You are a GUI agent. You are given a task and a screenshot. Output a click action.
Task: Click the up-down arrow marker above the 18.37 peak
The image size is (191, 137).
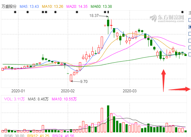click(x=108, y=12)
